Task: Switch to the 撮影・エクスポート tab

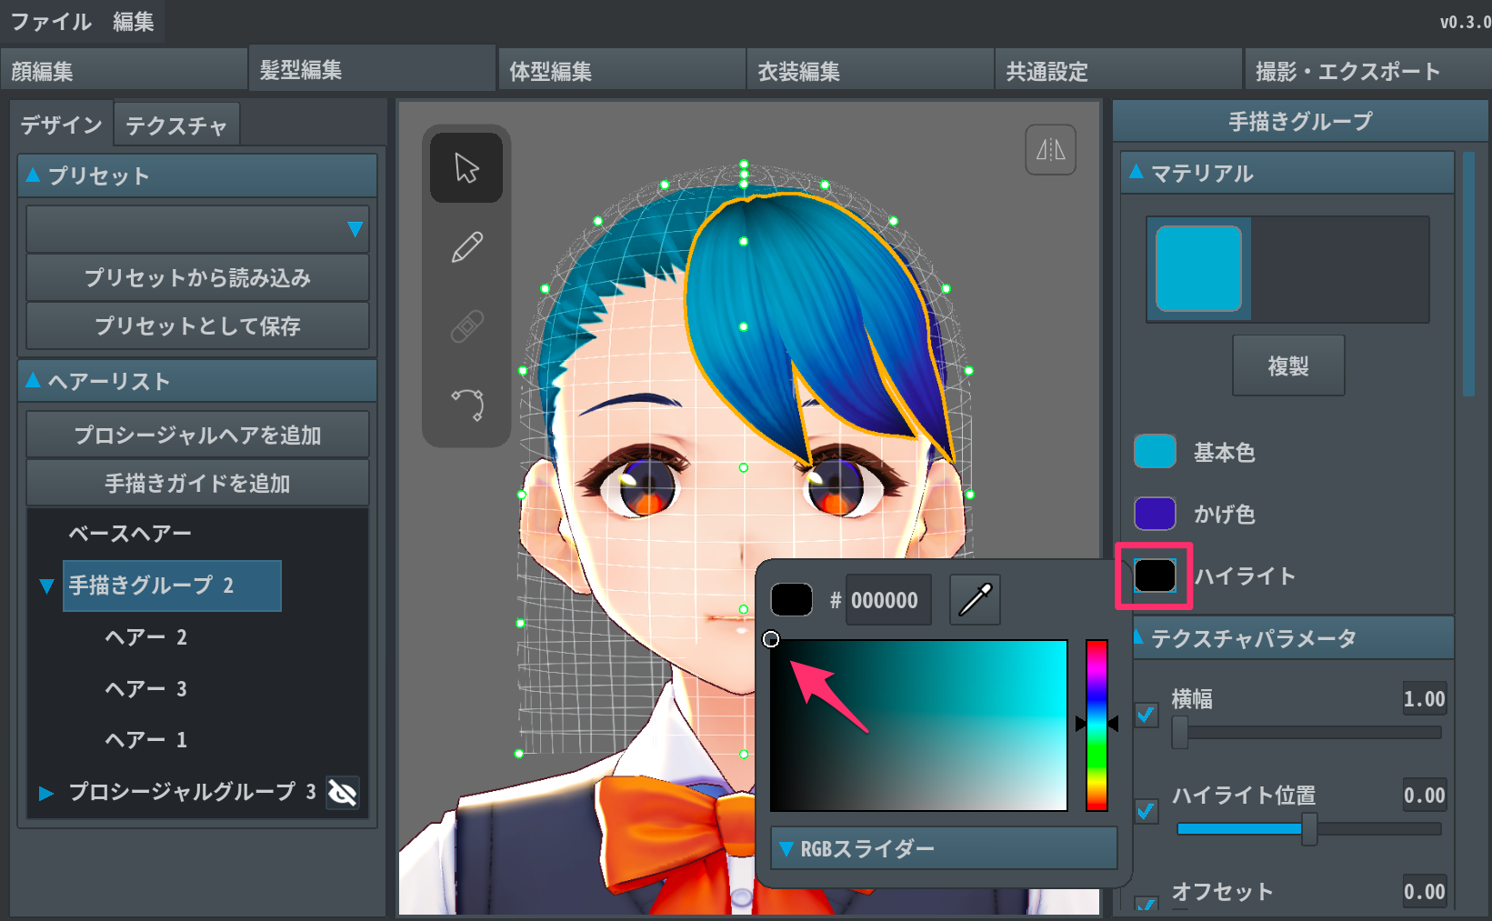Action: click(1368, 71)
